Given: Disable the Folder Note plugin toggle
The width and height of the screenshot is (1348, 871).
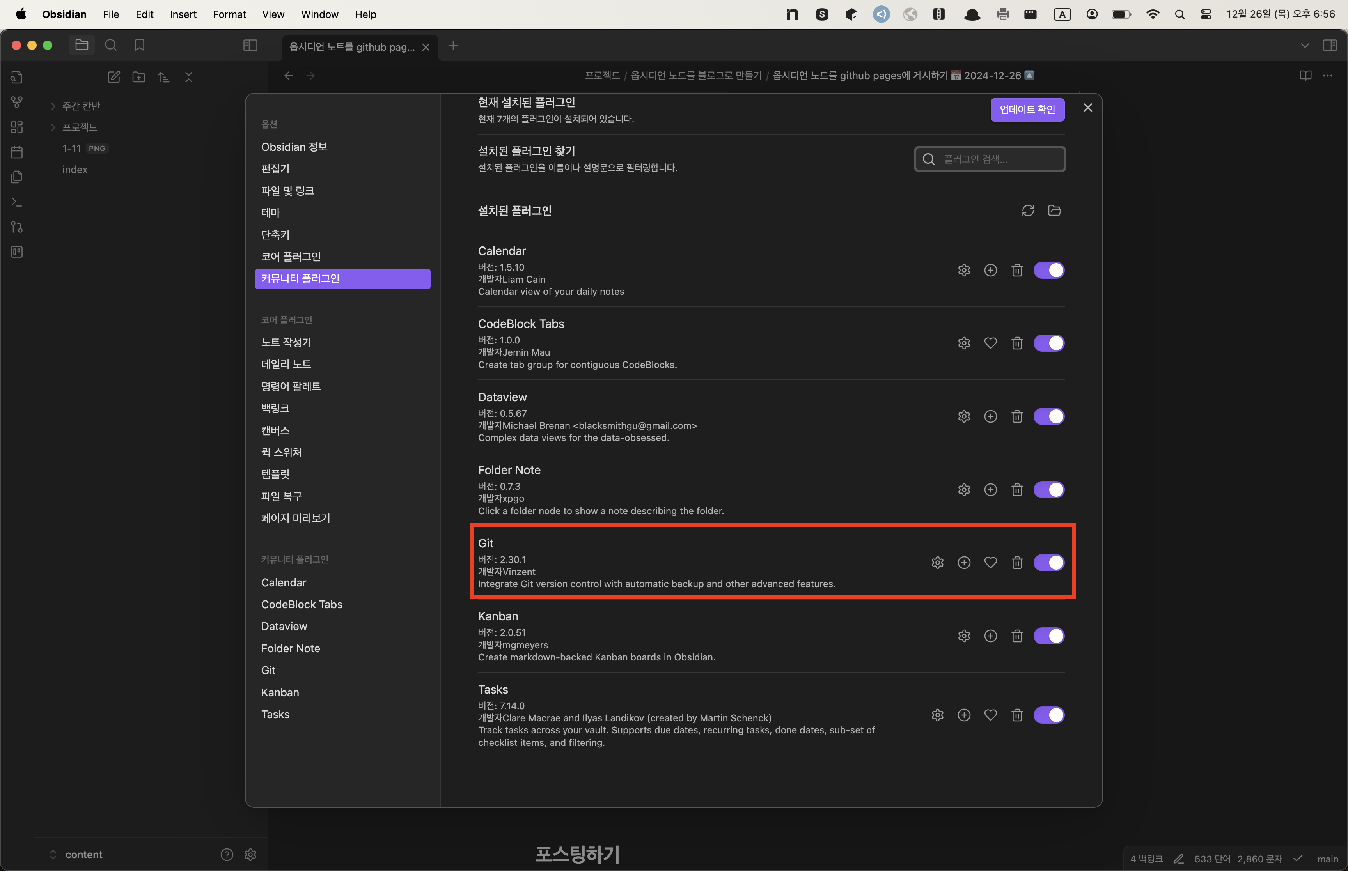Looking at the screenshot, I should pyautogui.click(x=1049, y=490).
